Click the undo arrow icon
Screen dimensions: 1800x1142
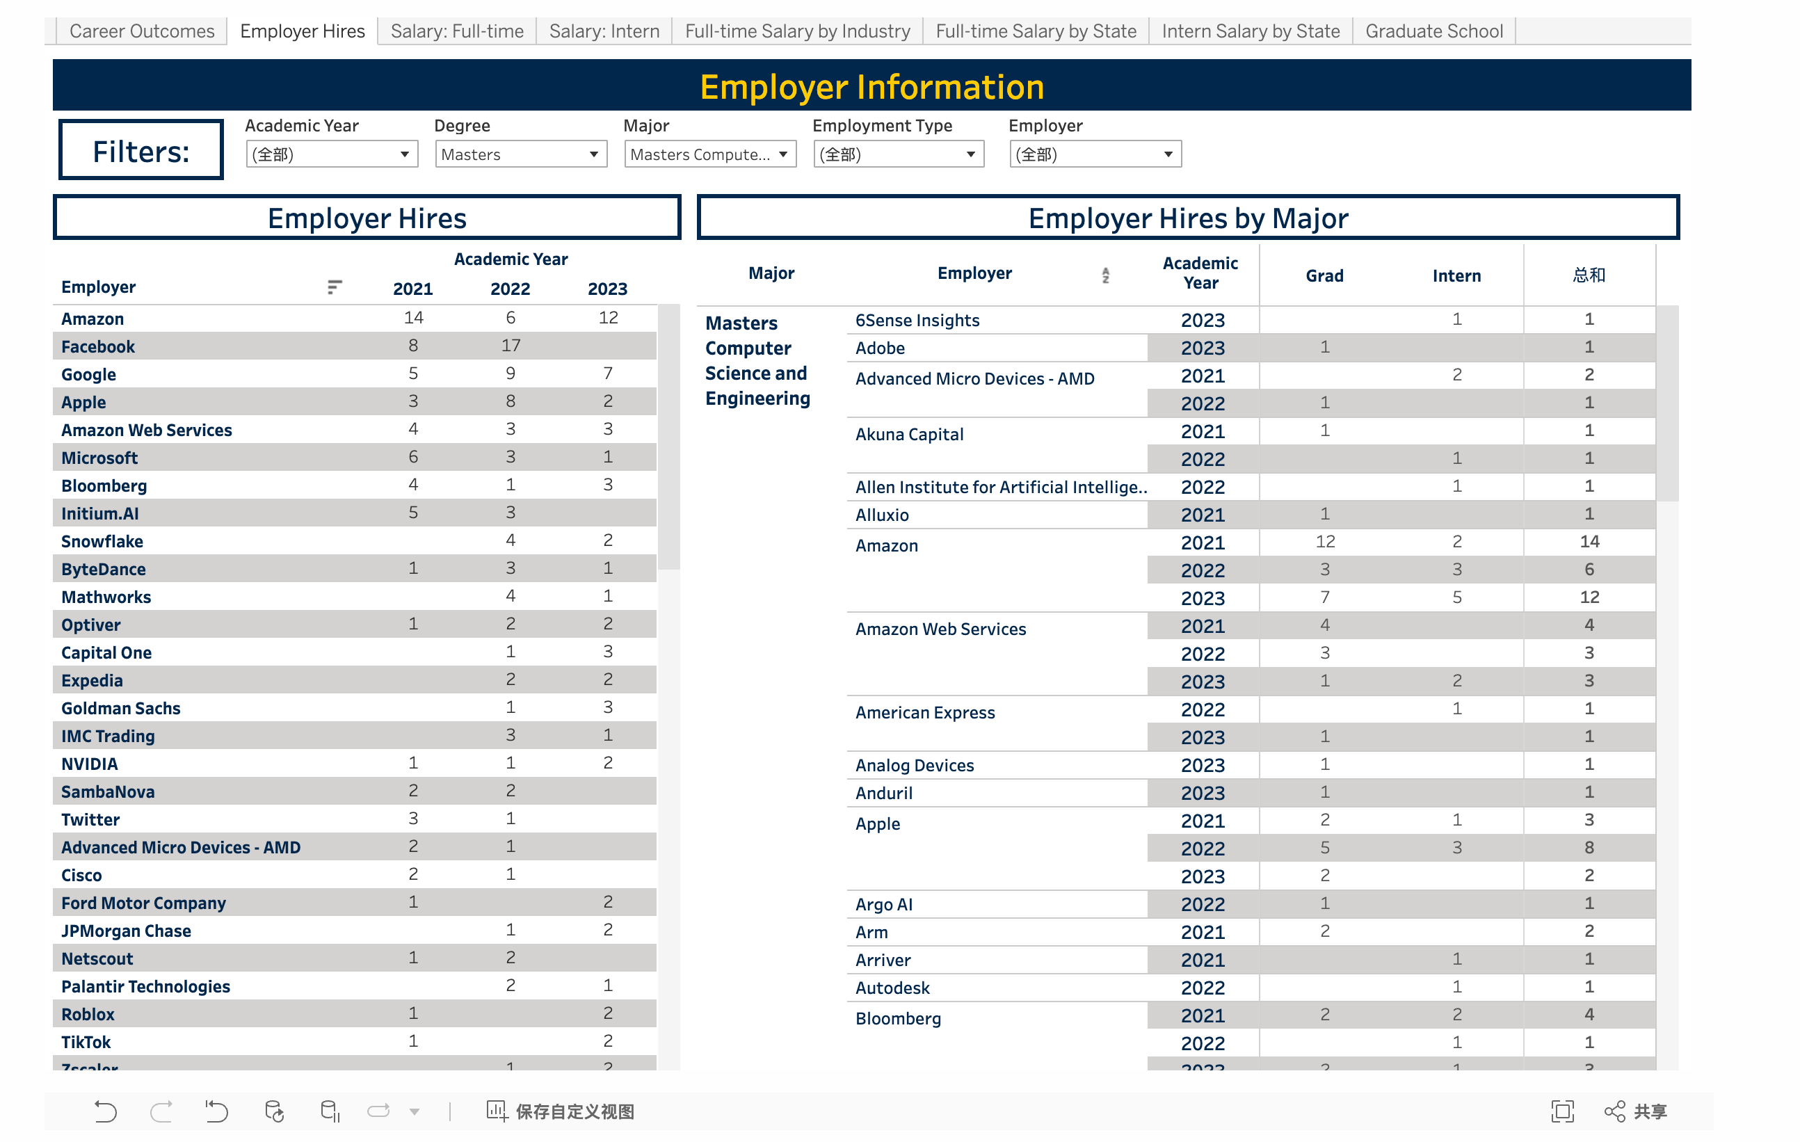point(106,1111)
